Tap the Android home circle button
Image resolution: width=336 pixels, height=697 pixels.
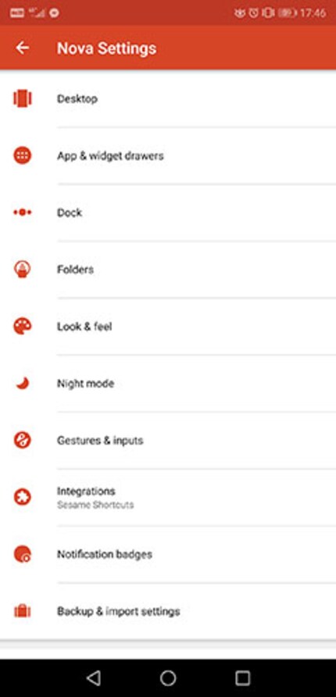pos(168,678)
